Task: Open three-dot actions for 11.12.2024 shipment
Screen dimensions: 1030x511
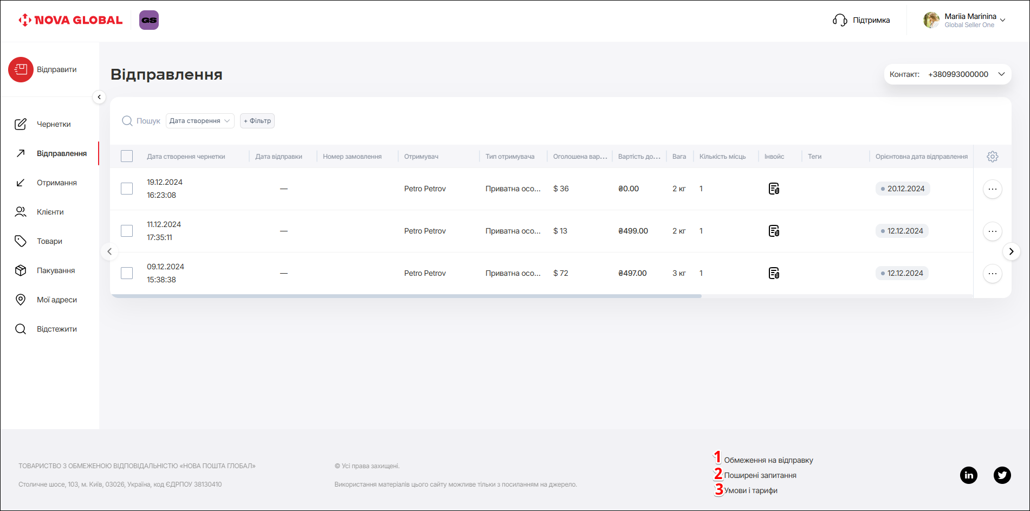Action: pos(992,231)
